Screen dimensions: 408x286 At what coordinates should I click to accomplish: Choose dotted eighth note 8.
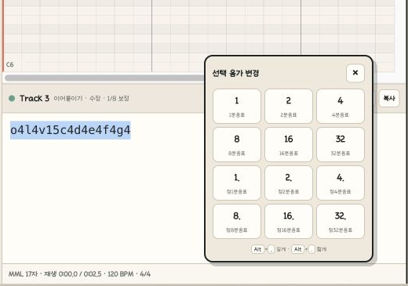coord(237,221)
